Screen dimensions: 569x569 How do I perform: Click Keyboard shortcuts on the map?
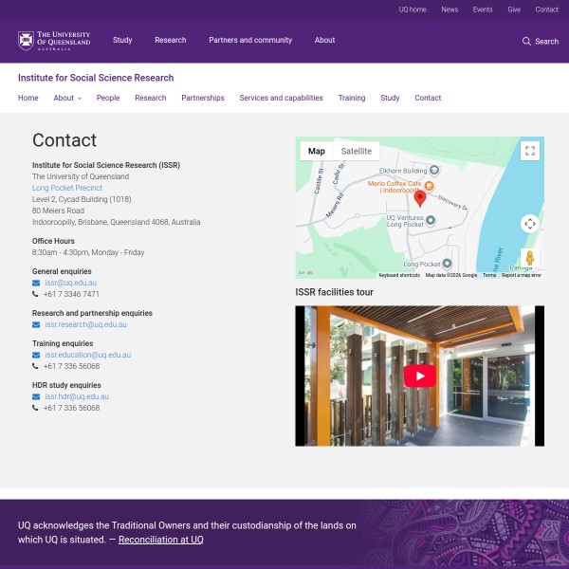pos(399,275)
